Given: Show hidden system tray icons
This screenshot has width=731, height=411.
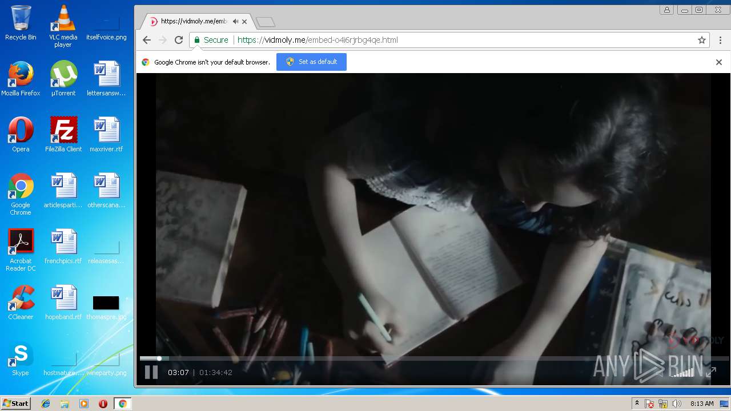Looking at the screenshot, I should (x=637, y=404).
